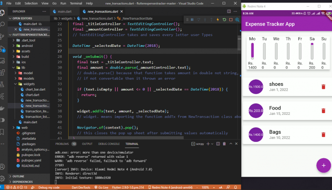
Task: Stop the debug session
Action: point(231,19)
